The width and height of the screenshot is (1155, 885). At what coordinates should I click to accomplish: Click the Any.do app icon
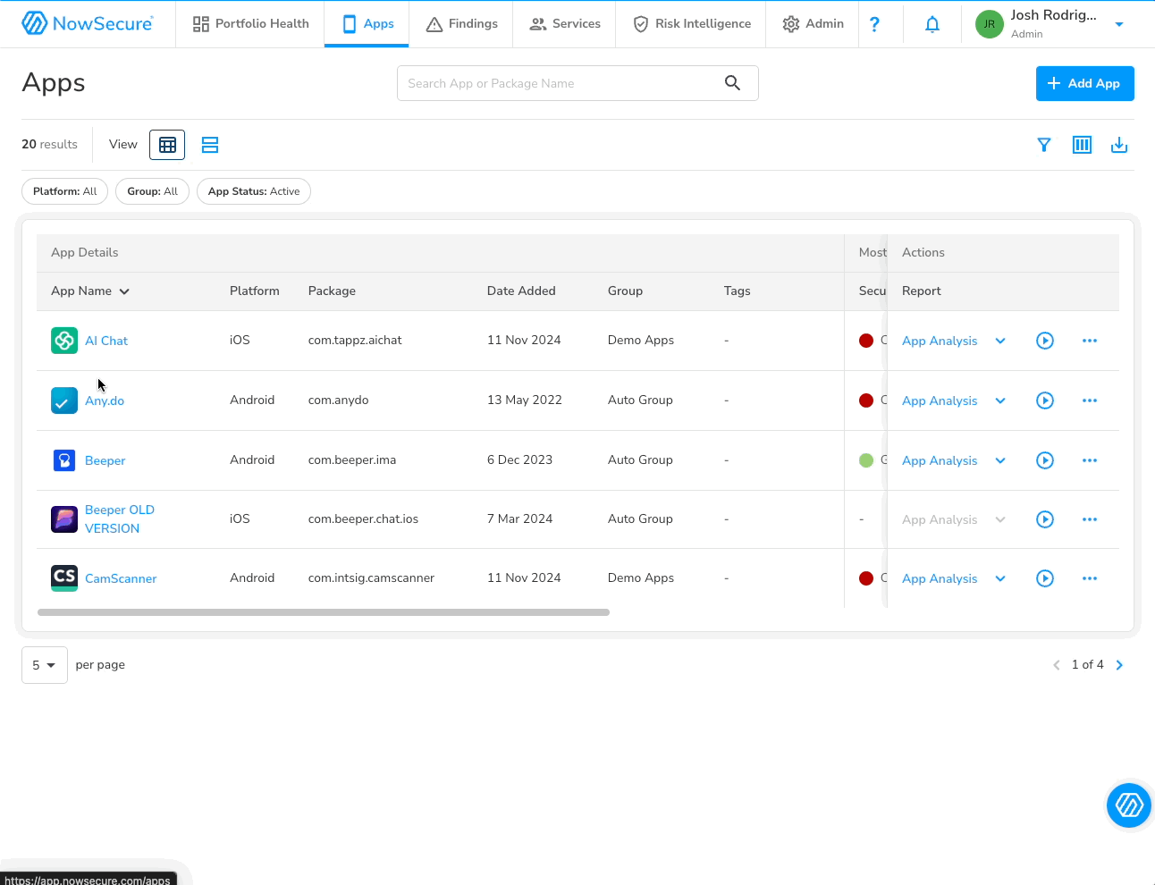64,400
